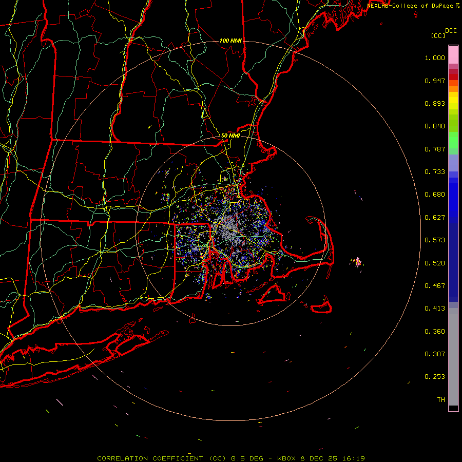The width and height of the screenshot is (462, 462).
Task: Select the 0.253 scale value
Action: pos(435,377)
